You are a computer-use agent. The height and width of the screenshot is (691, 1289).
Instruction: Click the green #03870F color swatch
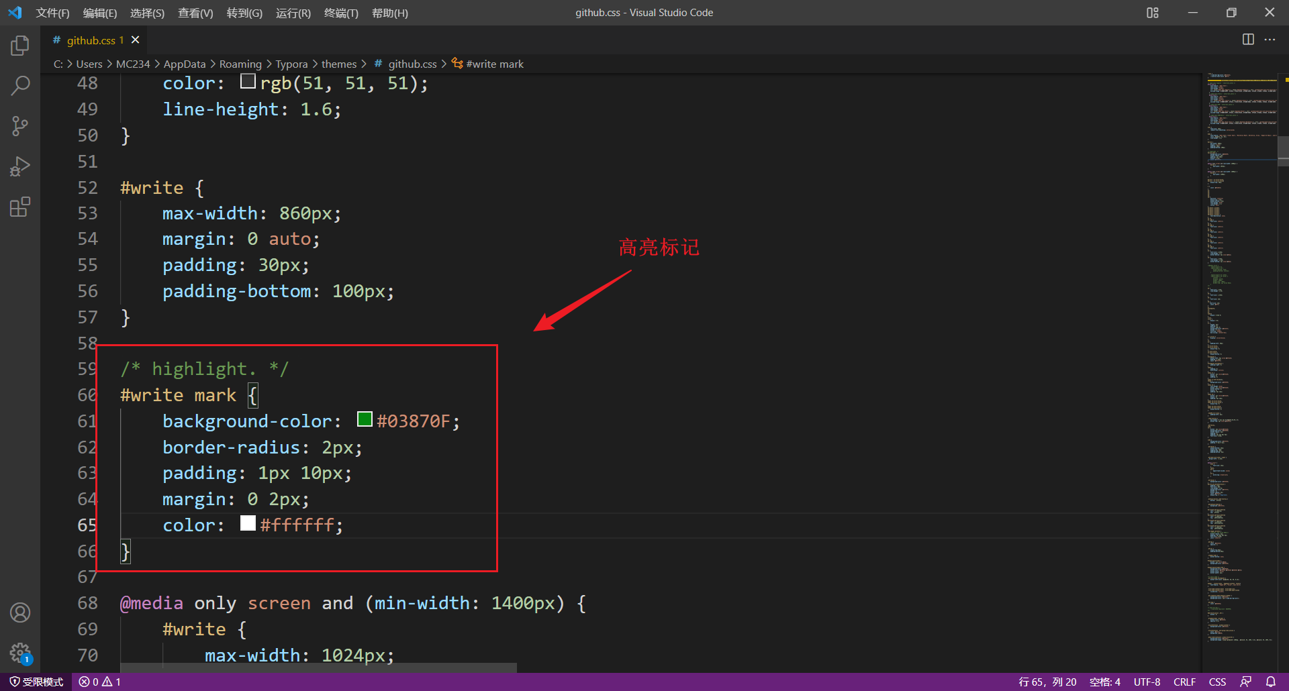[365, 419]
